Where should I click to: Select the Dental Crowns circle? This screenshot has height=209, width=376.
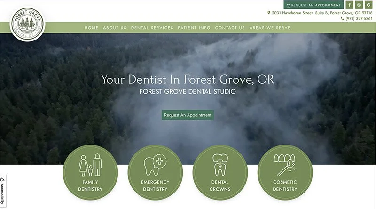coord(220,172)
